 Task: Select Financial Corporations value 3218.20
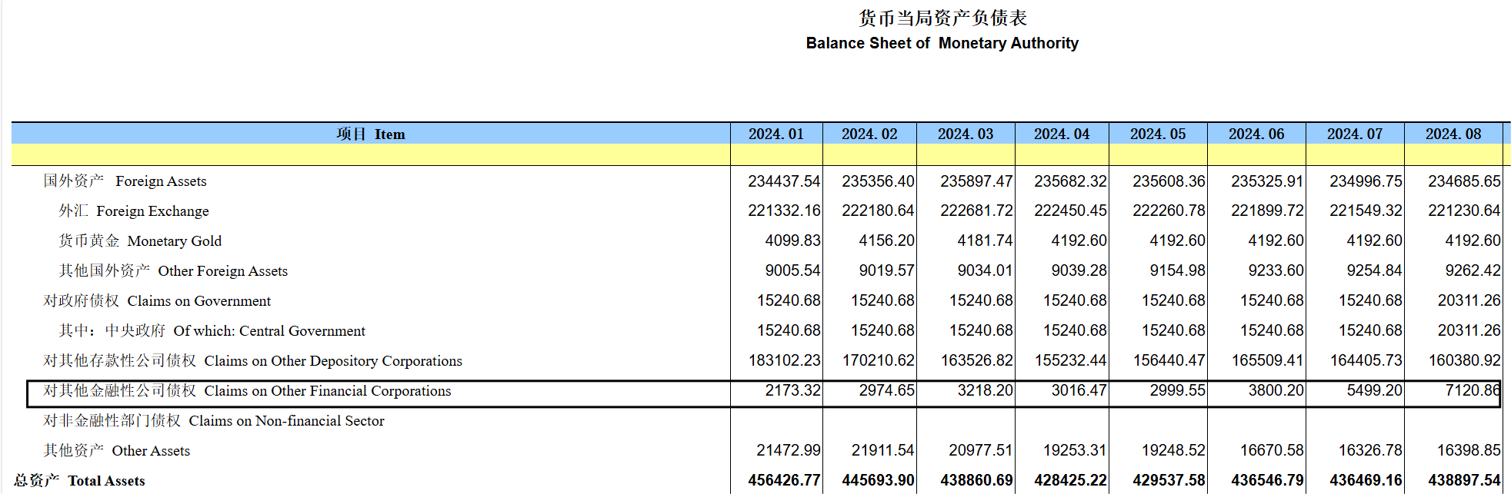(x=985, y=390)
